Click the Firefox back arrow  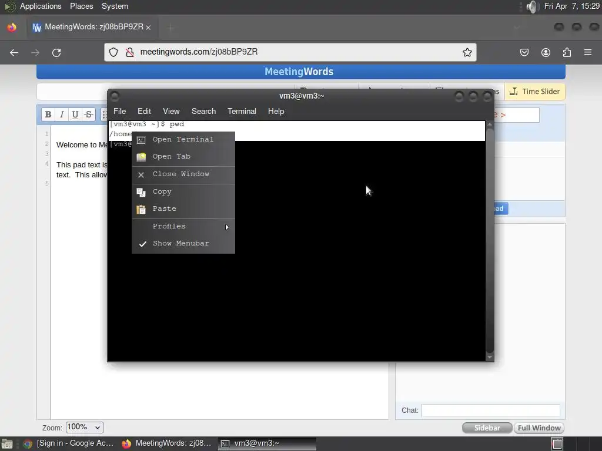tap(14, 52)
